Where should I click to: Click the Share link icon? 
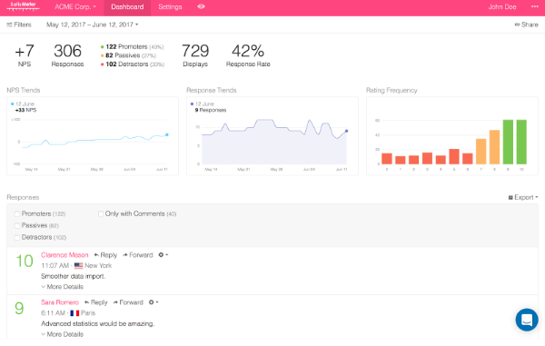click(x=517, y=25)
